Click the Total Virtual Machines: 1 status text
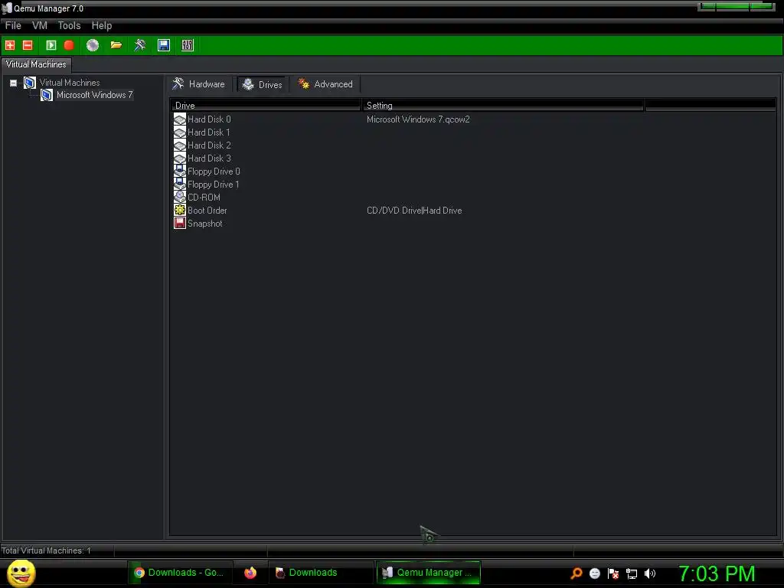784x588 pixels. [x=46, y=550]
